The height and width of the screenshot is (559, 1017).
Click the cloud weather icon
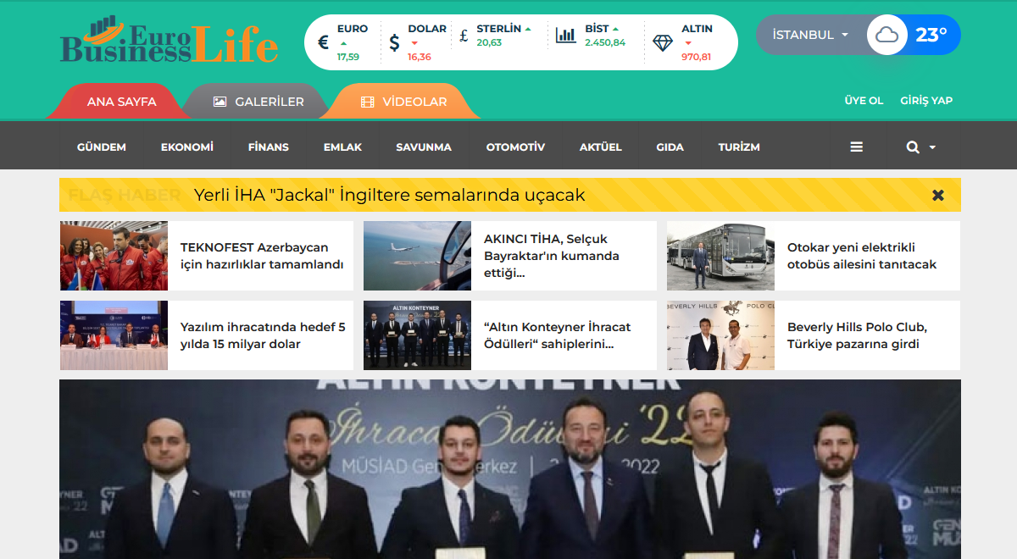887,35
